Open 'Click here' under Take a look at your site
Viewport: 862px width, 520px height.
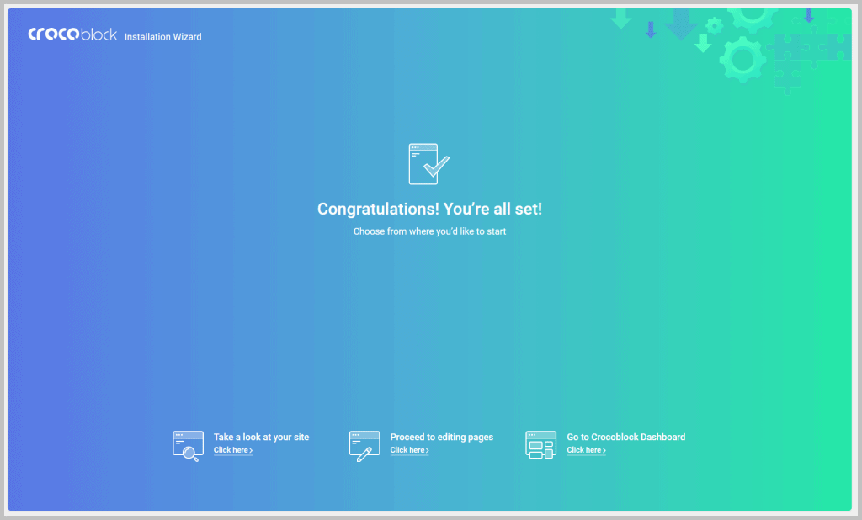[x=232, y=450]
